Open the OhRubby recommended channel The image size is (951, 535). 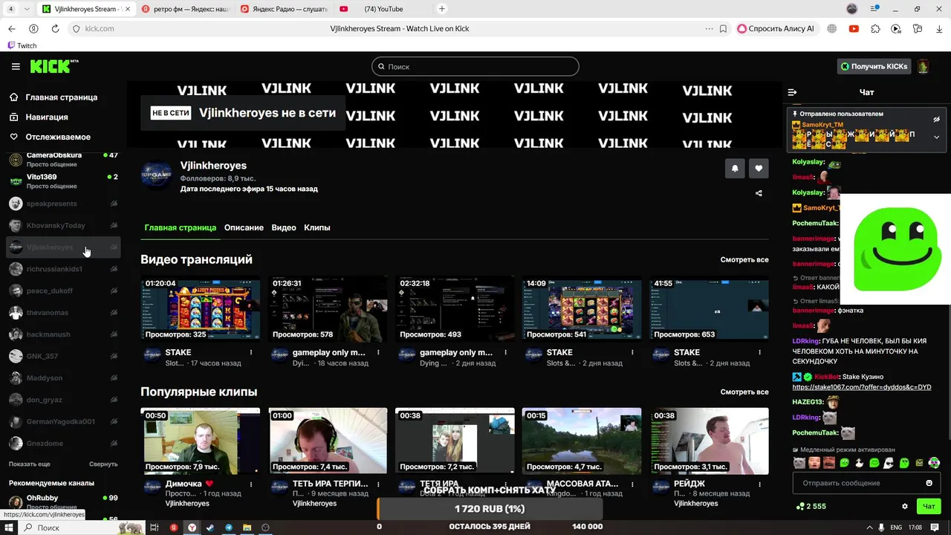pos(63,502)
